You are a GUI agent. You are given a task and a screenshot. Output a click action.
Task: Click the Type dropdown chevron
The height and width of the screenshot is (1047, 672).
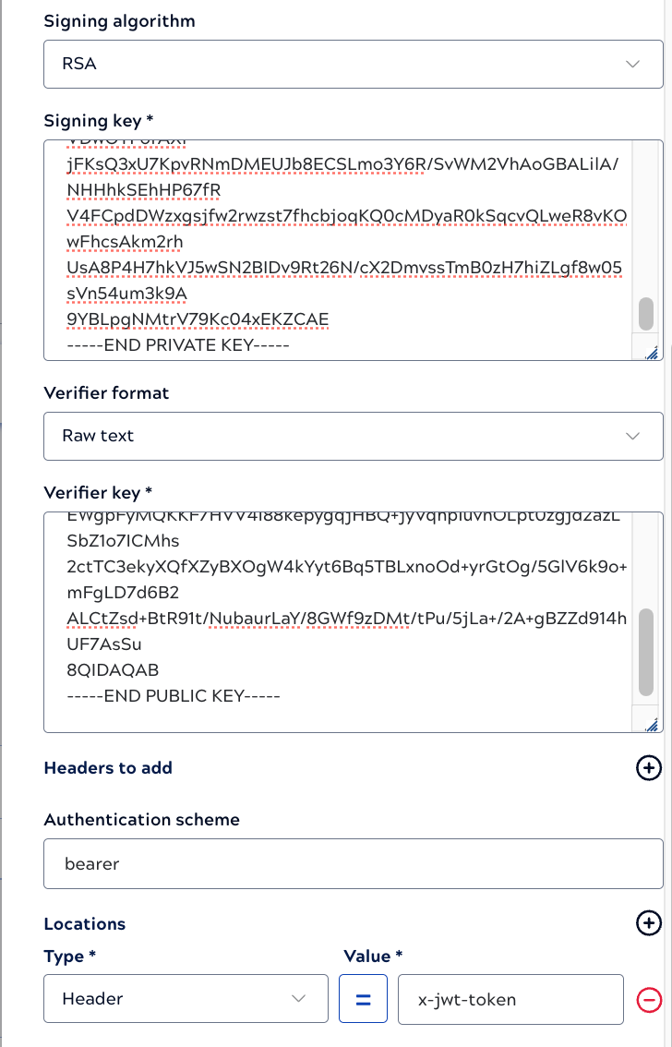(300, 998)
